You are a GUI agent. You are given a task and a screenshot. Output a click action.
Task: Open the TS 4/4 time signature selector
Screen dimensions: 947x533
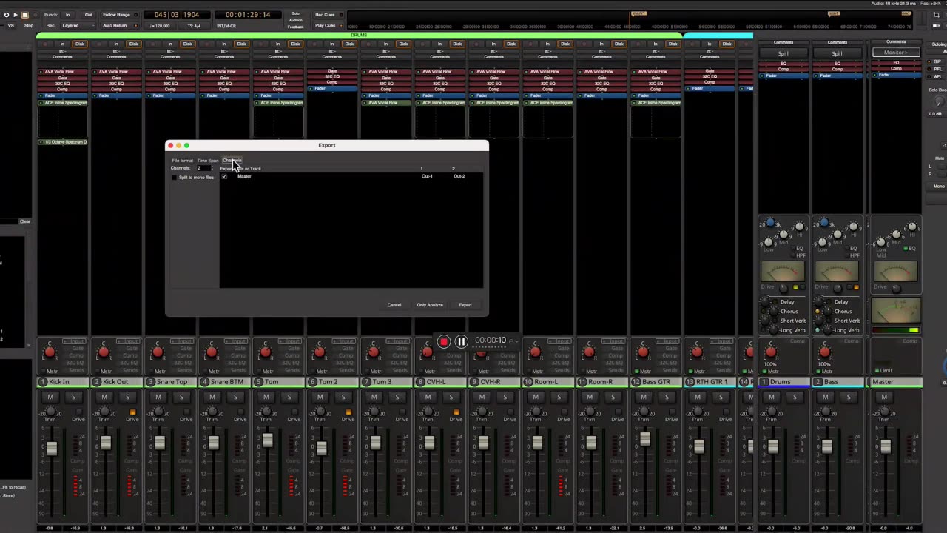click(x=194, y=26)
